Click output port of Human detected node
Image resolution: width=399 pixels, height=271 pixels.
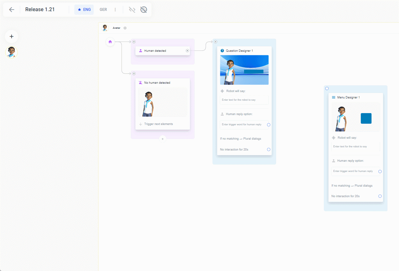pos(188,50)
